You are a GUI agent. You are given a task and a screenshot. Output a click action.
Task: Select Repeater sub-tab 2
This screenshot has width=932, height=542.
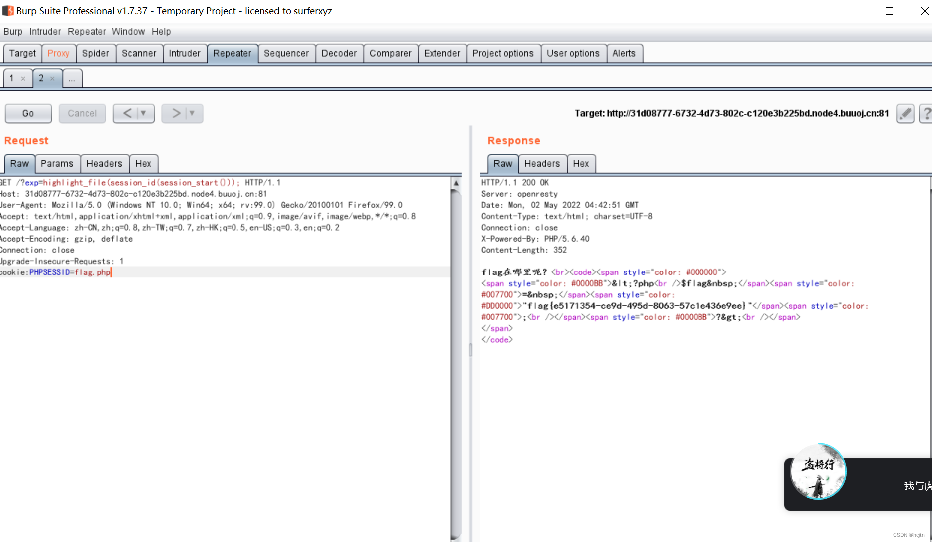tap(41, 78)
